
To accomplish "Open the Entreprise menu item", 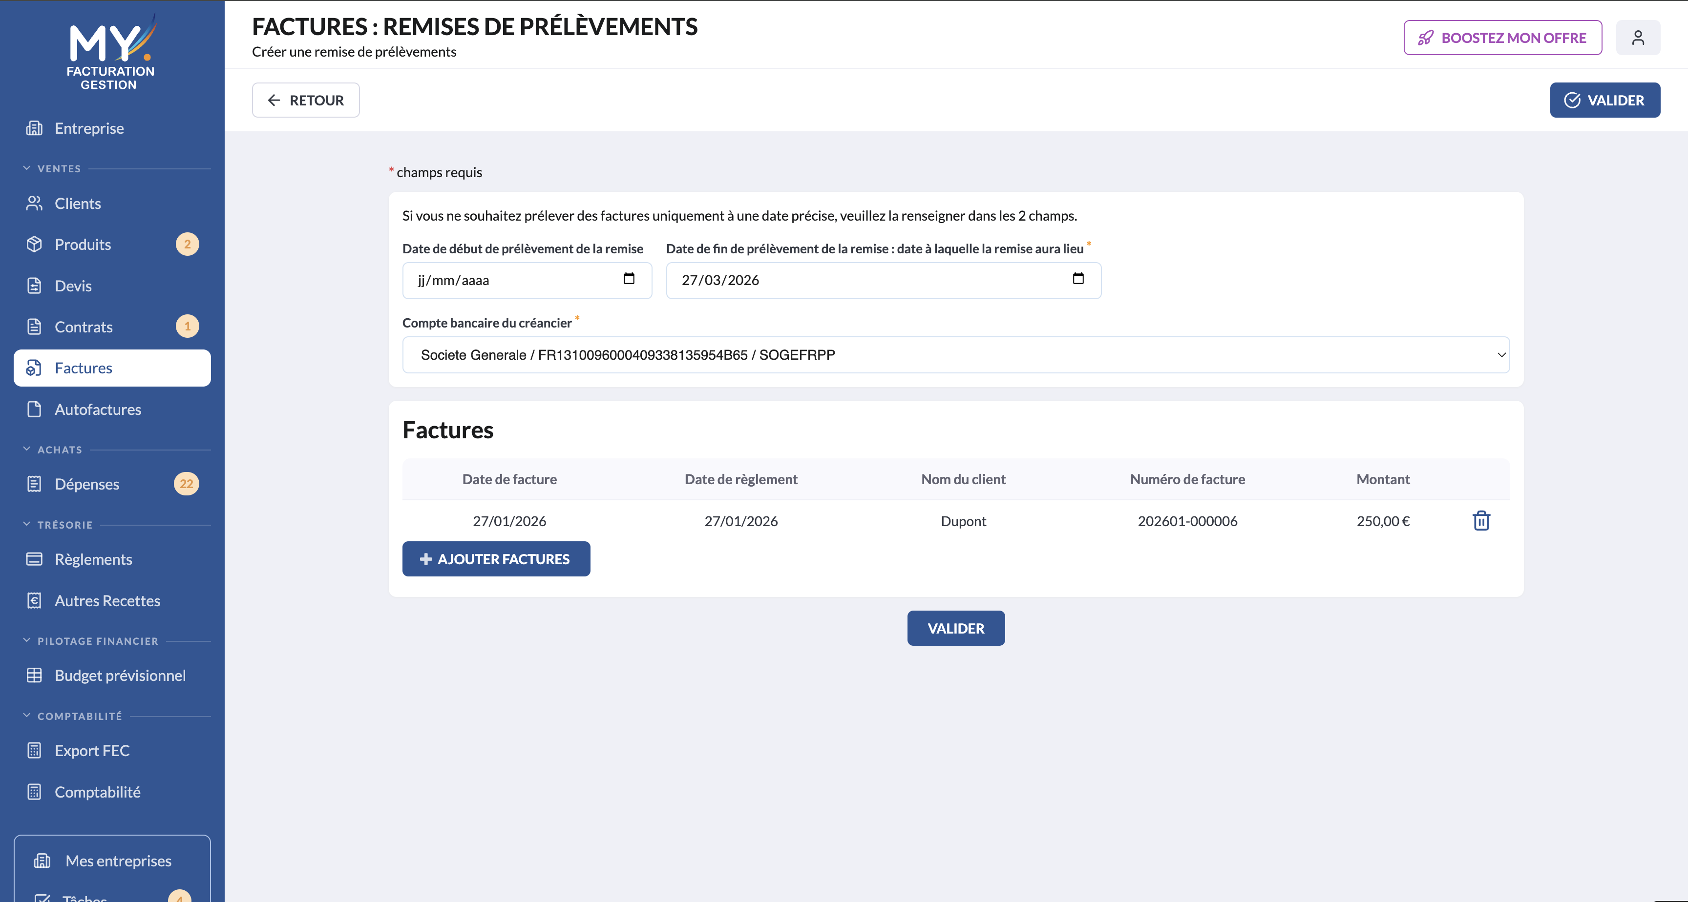I will (112, 128).
